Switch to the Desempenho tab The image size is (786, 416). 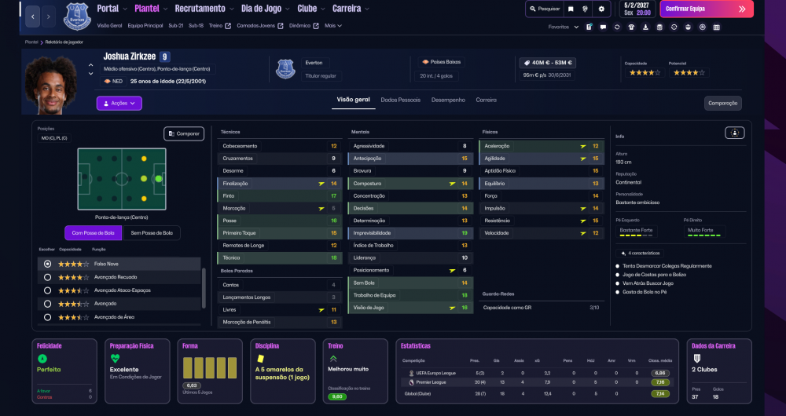tap(448, 100)
